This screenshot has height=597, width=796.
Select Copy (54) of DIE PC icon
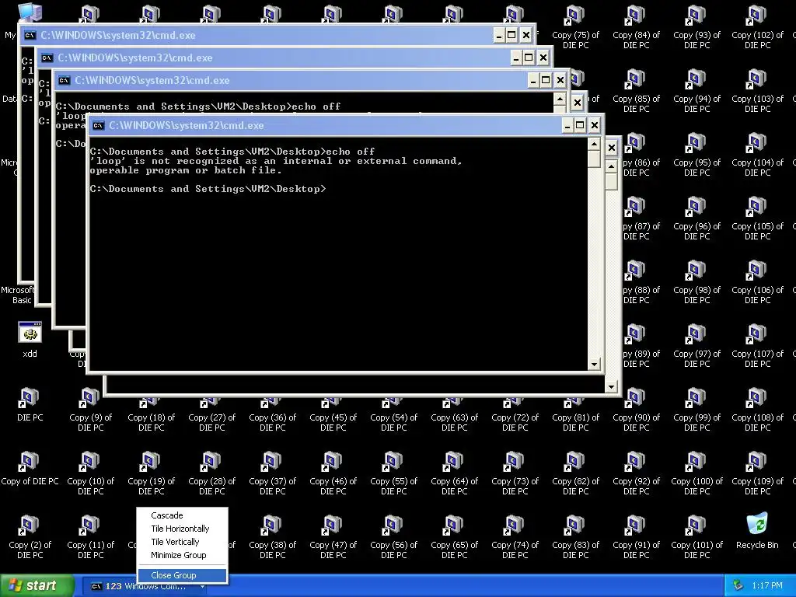(x=393, y=415)
